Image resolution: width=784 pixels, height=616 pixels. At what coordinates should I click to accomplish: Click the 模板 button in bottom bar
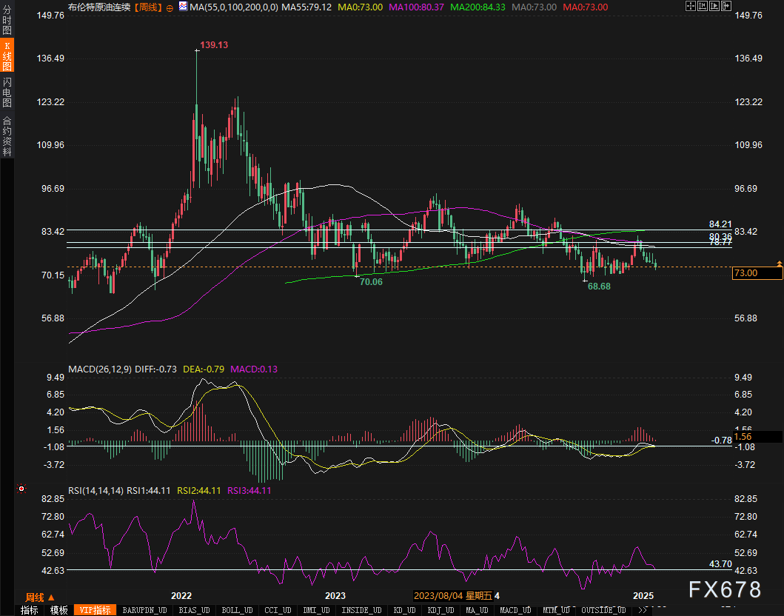(59, 610)
